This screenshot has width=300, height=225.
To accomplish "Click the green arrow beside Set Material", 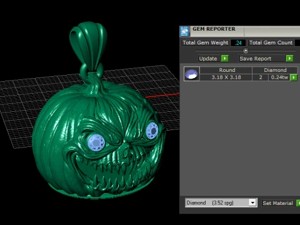I will (x=298, y=203).
